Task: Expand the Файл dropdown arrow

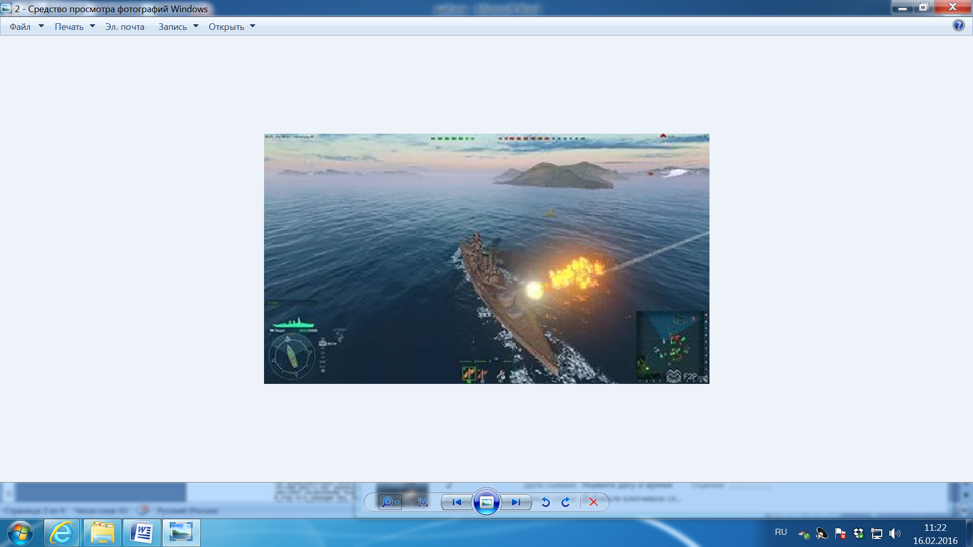Action: click(41, 26)
